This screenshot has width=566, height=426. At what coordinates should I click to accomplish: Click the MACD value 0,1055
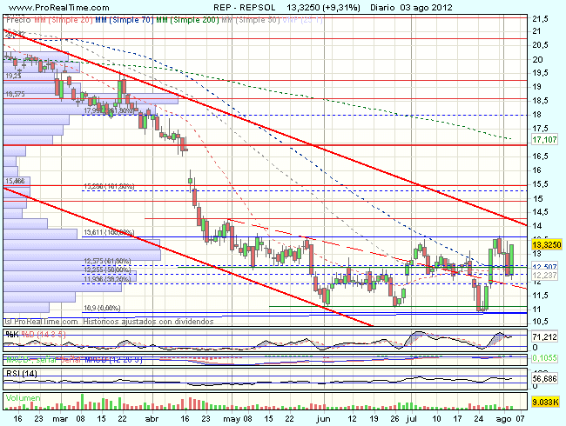click(545, 357)
